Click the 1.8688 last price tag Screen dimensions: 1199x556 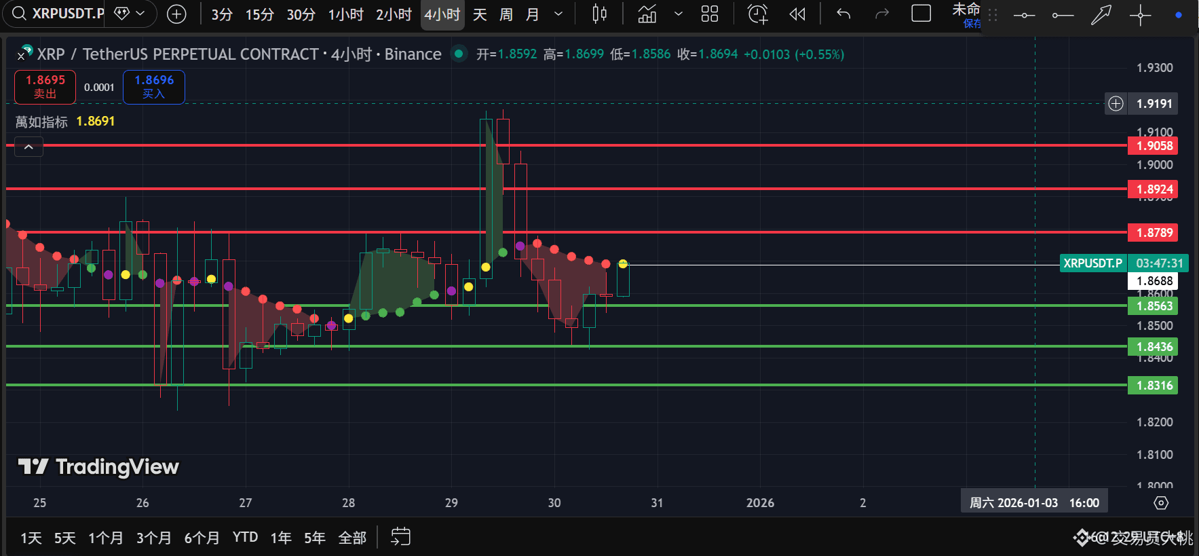1152,280
